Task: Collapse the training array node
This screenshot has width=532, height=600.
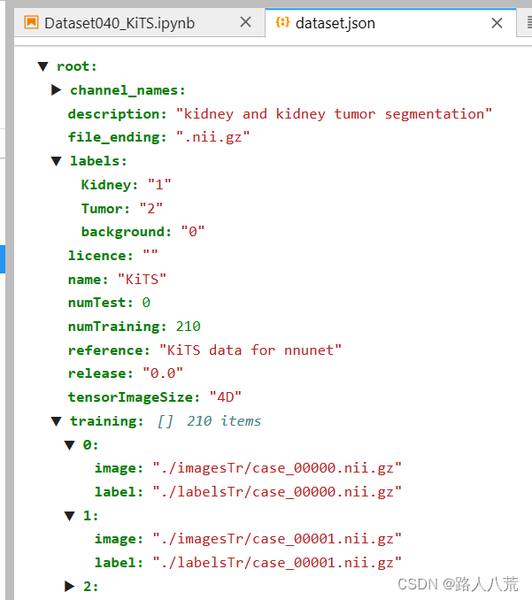Action: point(57,421)
